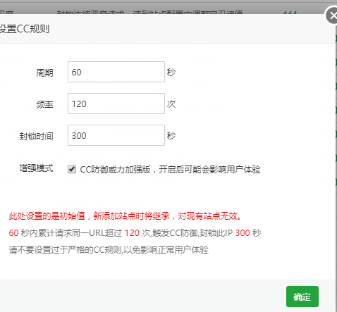
Task: Click the 增强模式 label
Action: [36, 168]
